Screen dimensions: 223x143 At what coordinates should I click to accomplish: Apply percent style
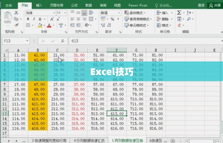[x=113, y=19]
